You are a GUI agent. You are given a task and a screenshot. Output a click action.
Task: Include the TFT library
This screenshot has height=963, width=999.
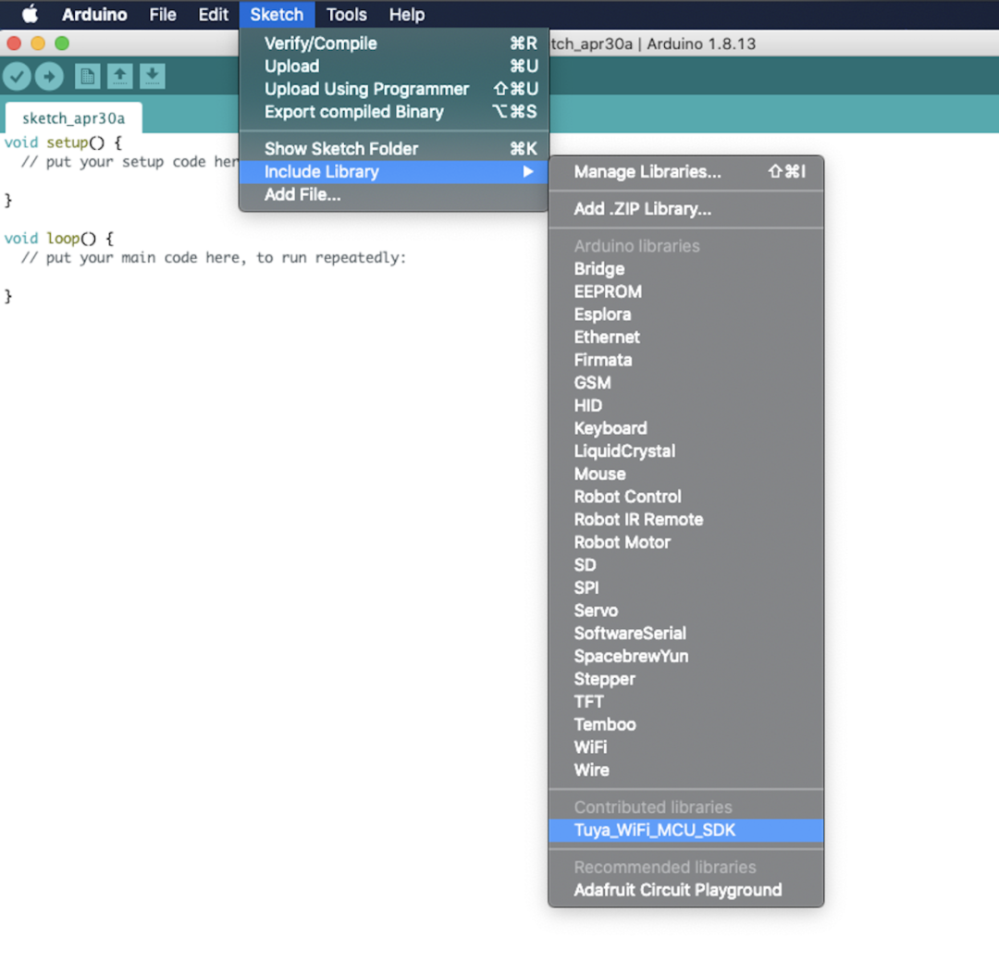[686, 702]
